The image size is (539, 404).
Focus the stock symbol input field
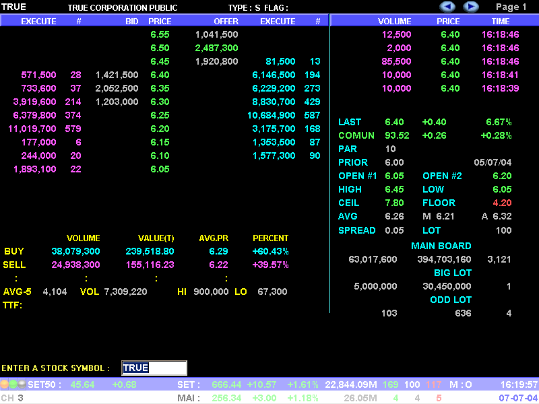154,368
